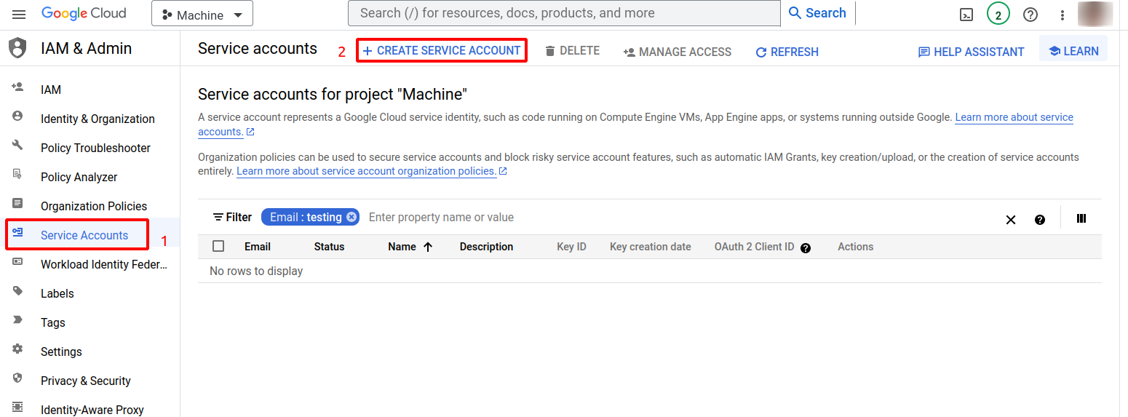Click the Tags arrow icon
The height and width of the screenshot is (417, 1128).
click(17, 319)
